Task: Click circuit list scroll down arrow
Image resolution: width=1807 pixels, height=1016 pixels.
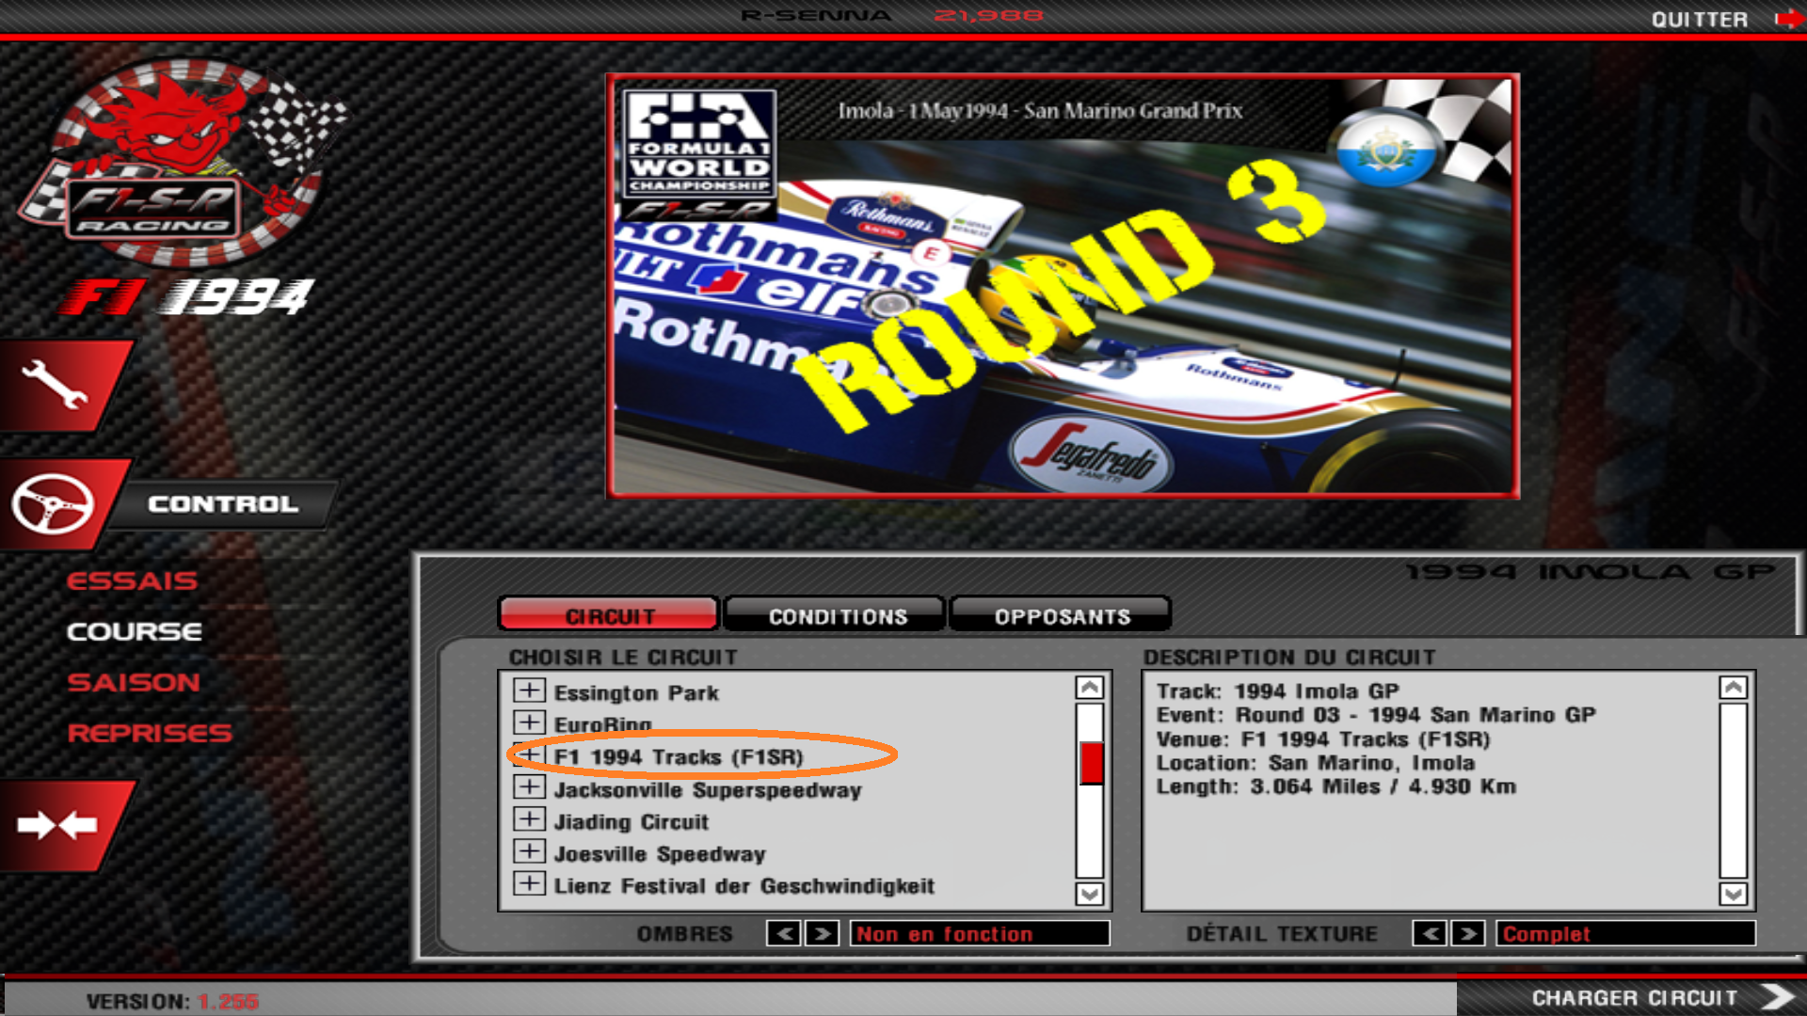Action: (x=1090, y=894)
